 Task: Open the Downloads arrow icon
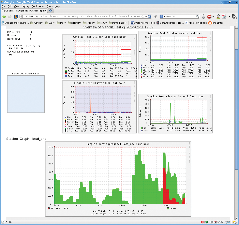coord(203,16)
